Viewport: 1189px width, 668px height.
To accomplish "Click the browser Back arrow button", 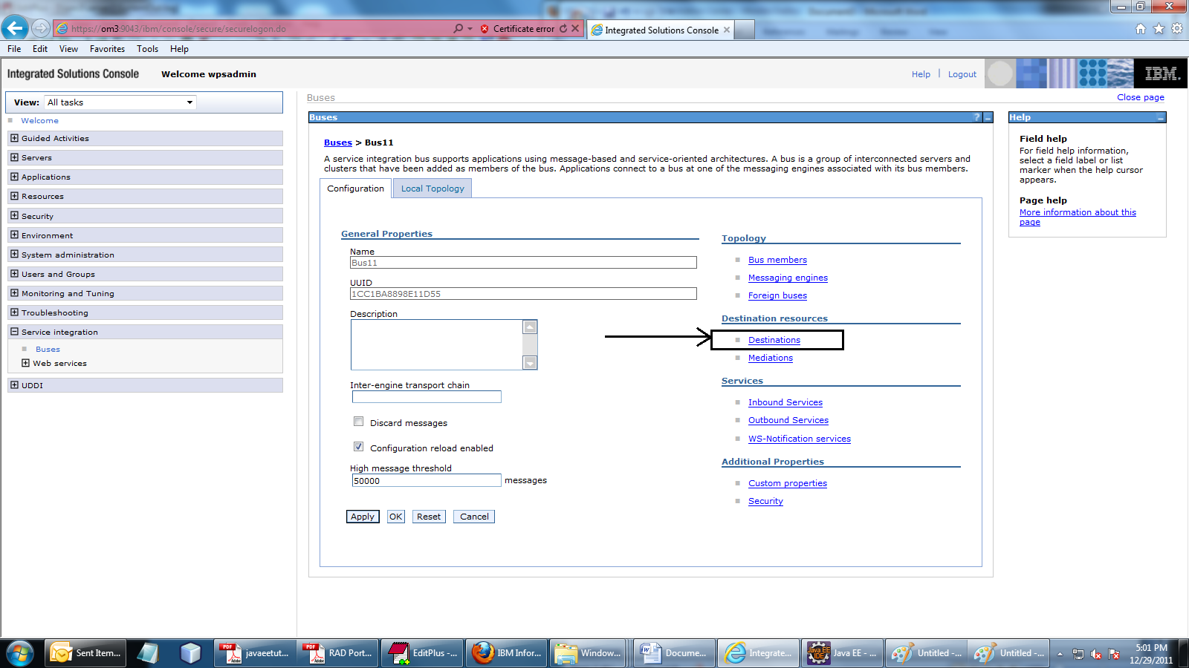I will click(15, 28).
